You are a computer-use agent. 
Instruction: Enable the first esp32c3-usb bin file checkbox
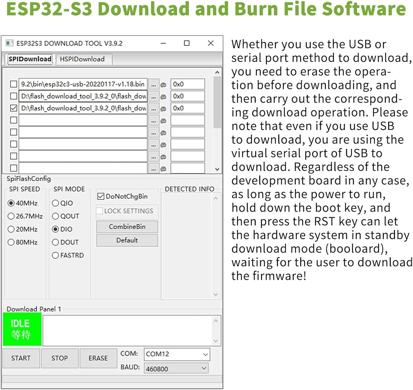pyautogui.click(x=14, y=85)
